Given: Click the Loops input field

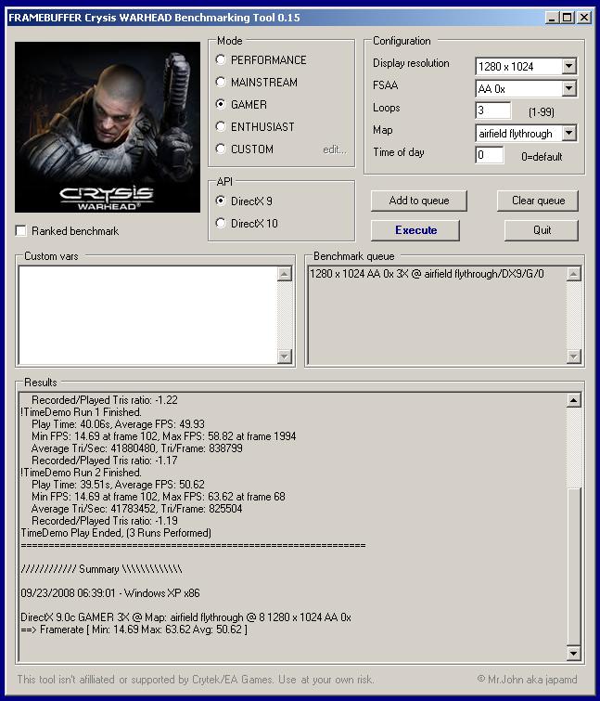Looking at the screenshot, I should 493,110.
